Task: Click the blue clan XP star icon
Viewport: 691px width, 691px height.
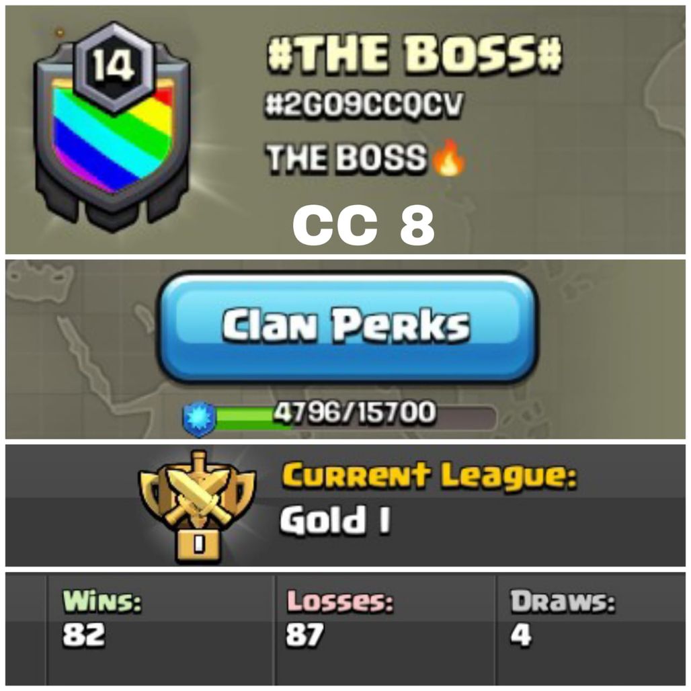Action: [199, 418]
